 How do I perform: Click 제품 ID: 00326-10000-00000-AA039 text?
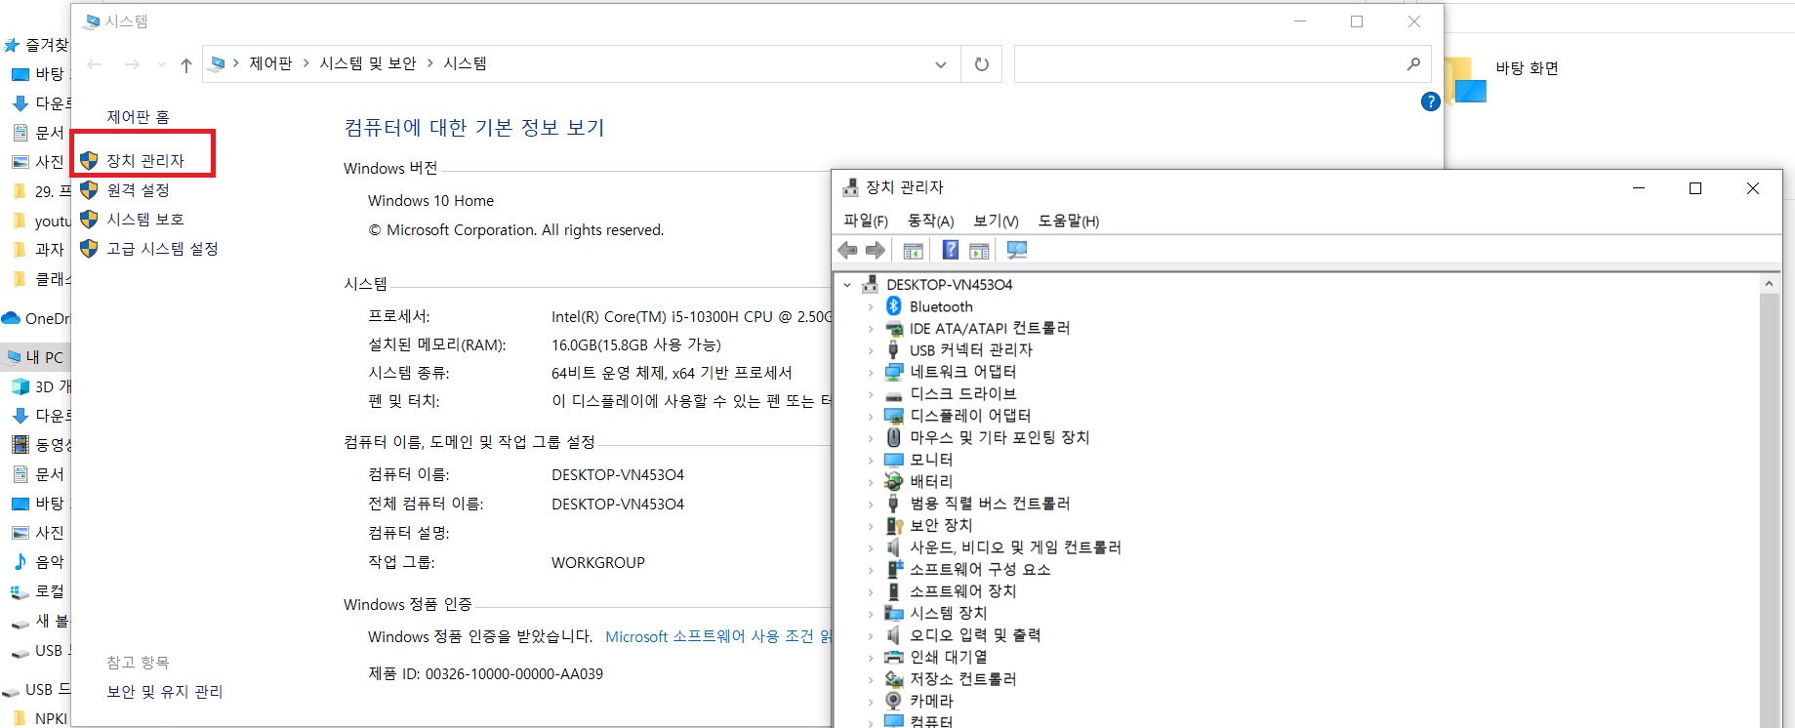[x=485, y=674]
